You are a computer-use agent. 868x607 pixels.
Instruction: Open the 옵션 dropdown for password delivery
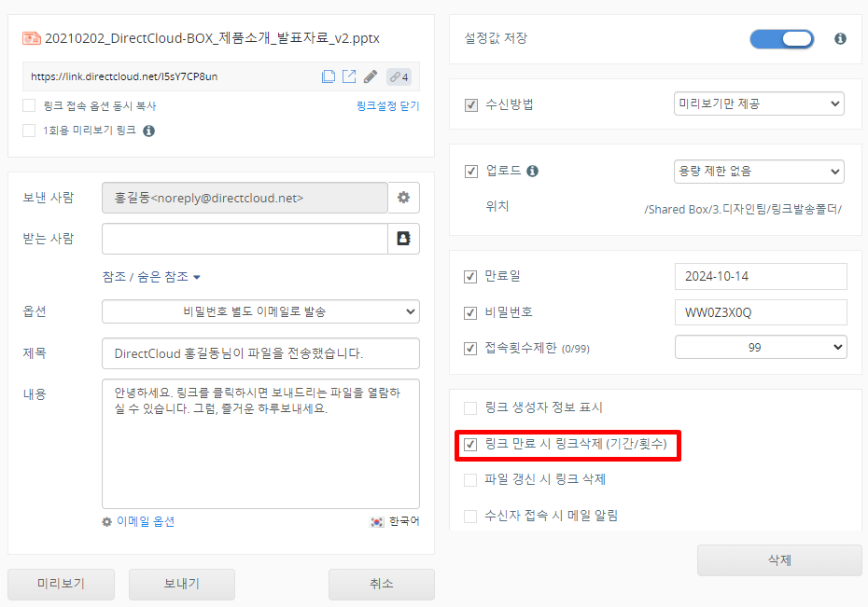coord(260,311)
